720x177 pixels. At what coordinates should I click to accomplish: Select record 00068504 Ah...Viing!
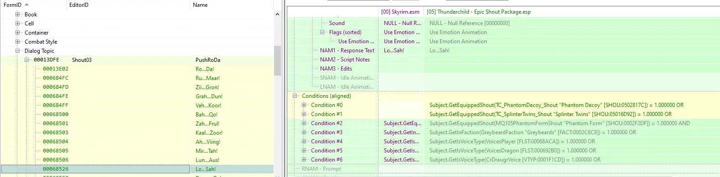137,142
